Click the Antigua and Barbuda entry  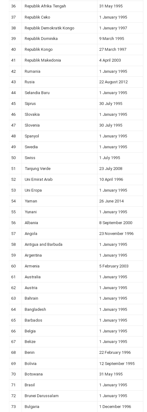pos(59,245)
